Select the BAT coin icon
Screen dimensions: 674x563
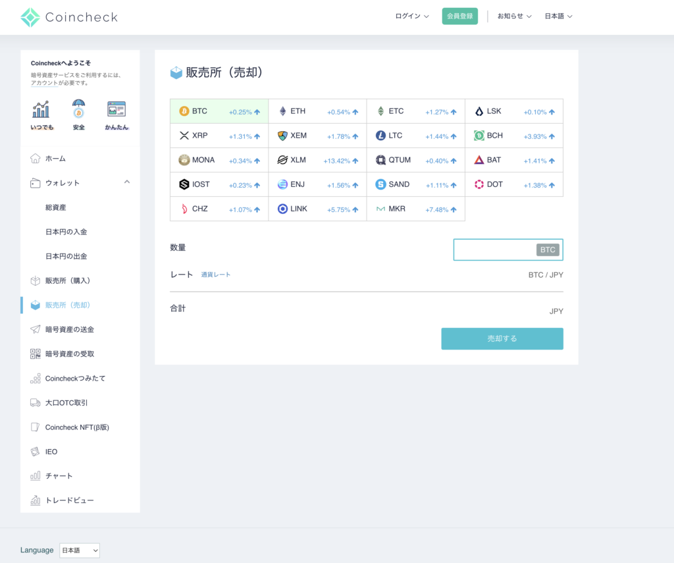pos(479,160)
